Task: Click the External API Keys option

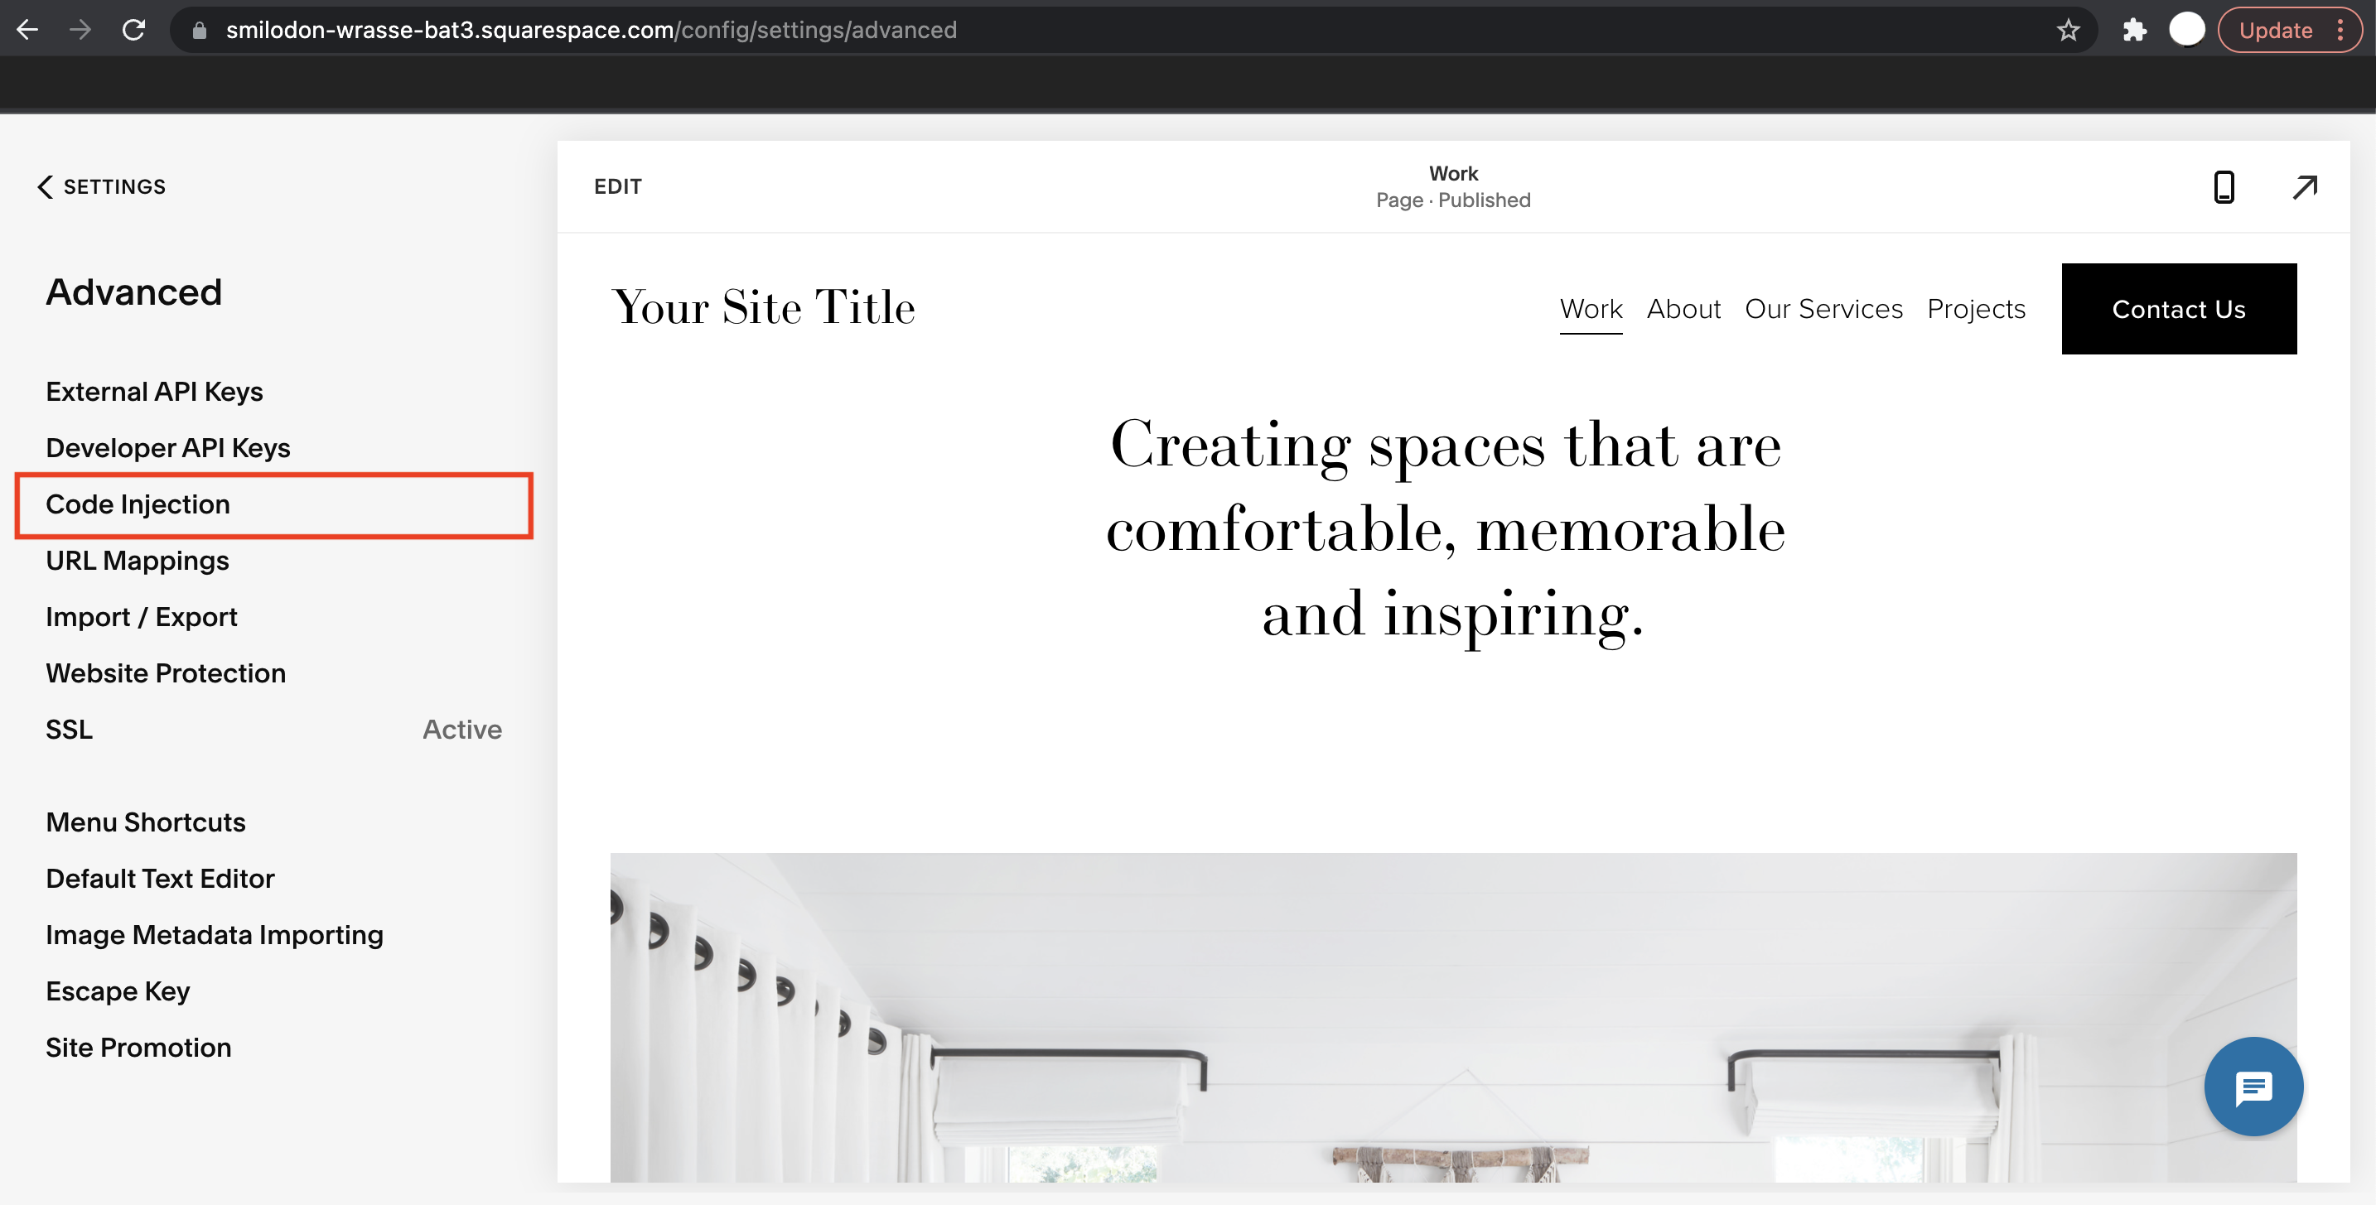Action: 154,390
